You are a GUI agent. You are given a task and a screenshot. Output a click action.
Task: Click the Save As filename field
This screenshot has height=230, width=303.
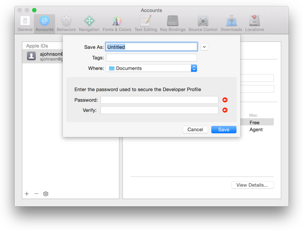[x=152, y=47]
